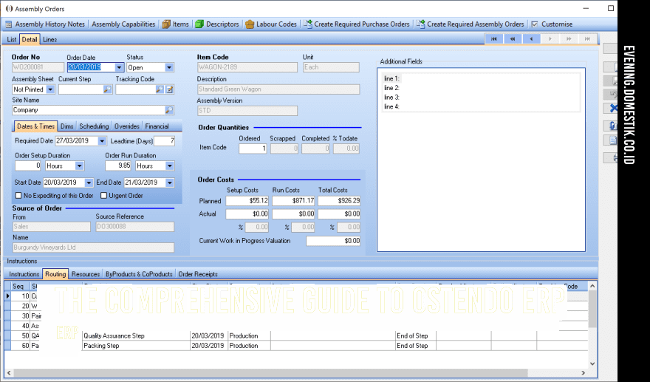The image size is (650, 382).
Task: Click the Assembly Orders window icon
Action: [9, 9]
